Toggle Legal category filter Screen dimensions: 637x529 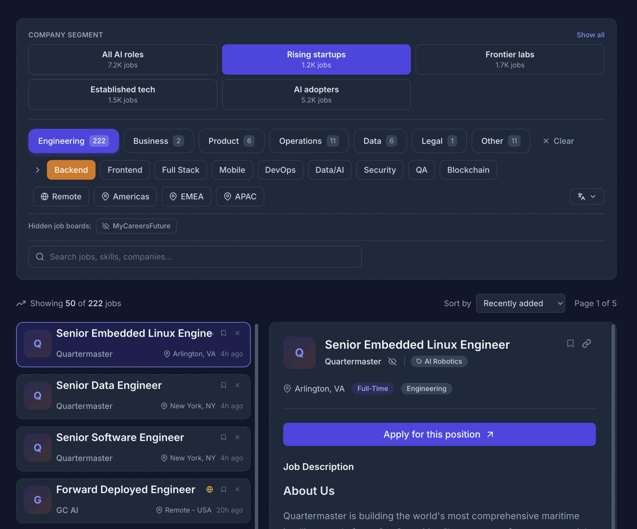click(439, 141)
